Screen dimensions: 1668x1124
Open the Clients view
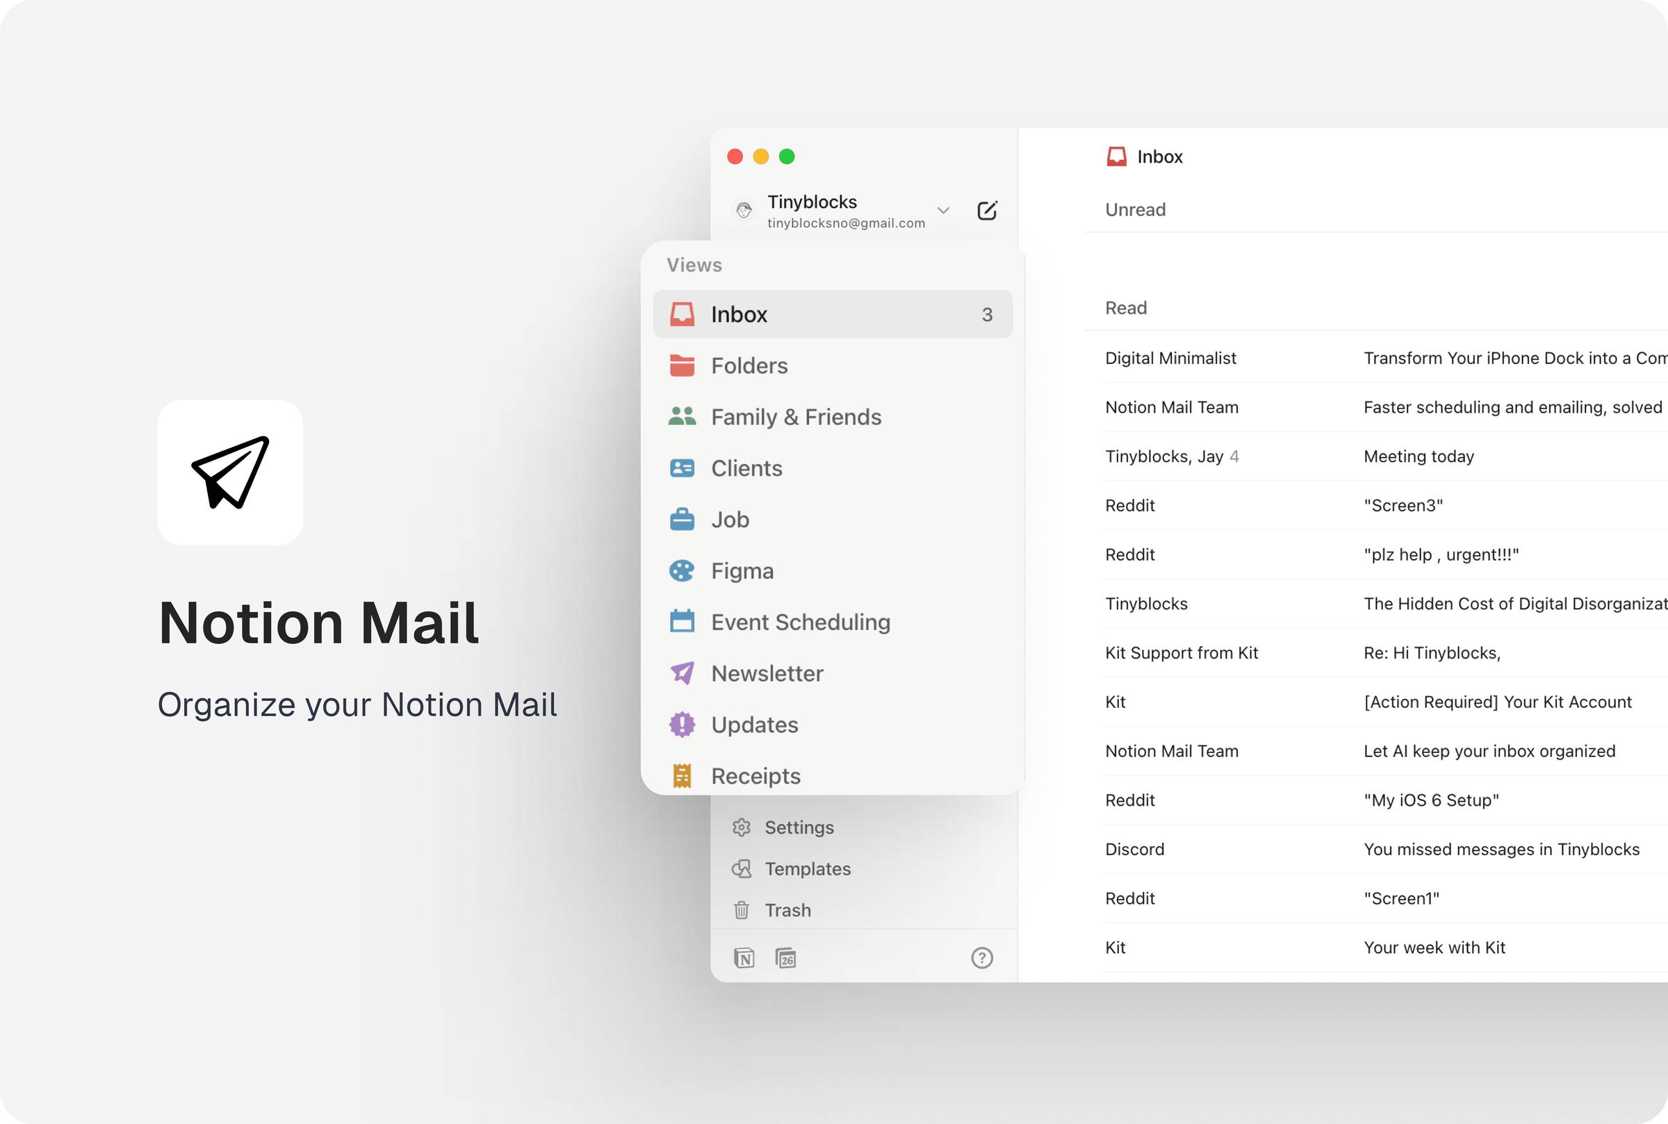point(833,468)
